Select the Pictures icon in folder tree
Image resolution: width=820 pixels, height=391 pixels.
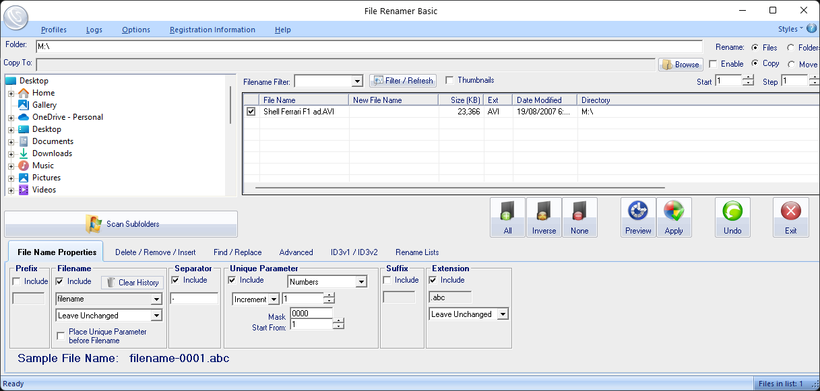tap(24, 178)
